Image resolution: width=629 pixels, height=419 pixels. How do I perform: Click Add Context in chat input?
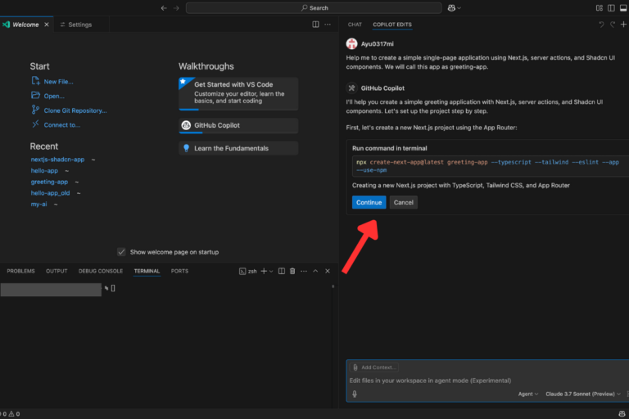pos(374,367)
